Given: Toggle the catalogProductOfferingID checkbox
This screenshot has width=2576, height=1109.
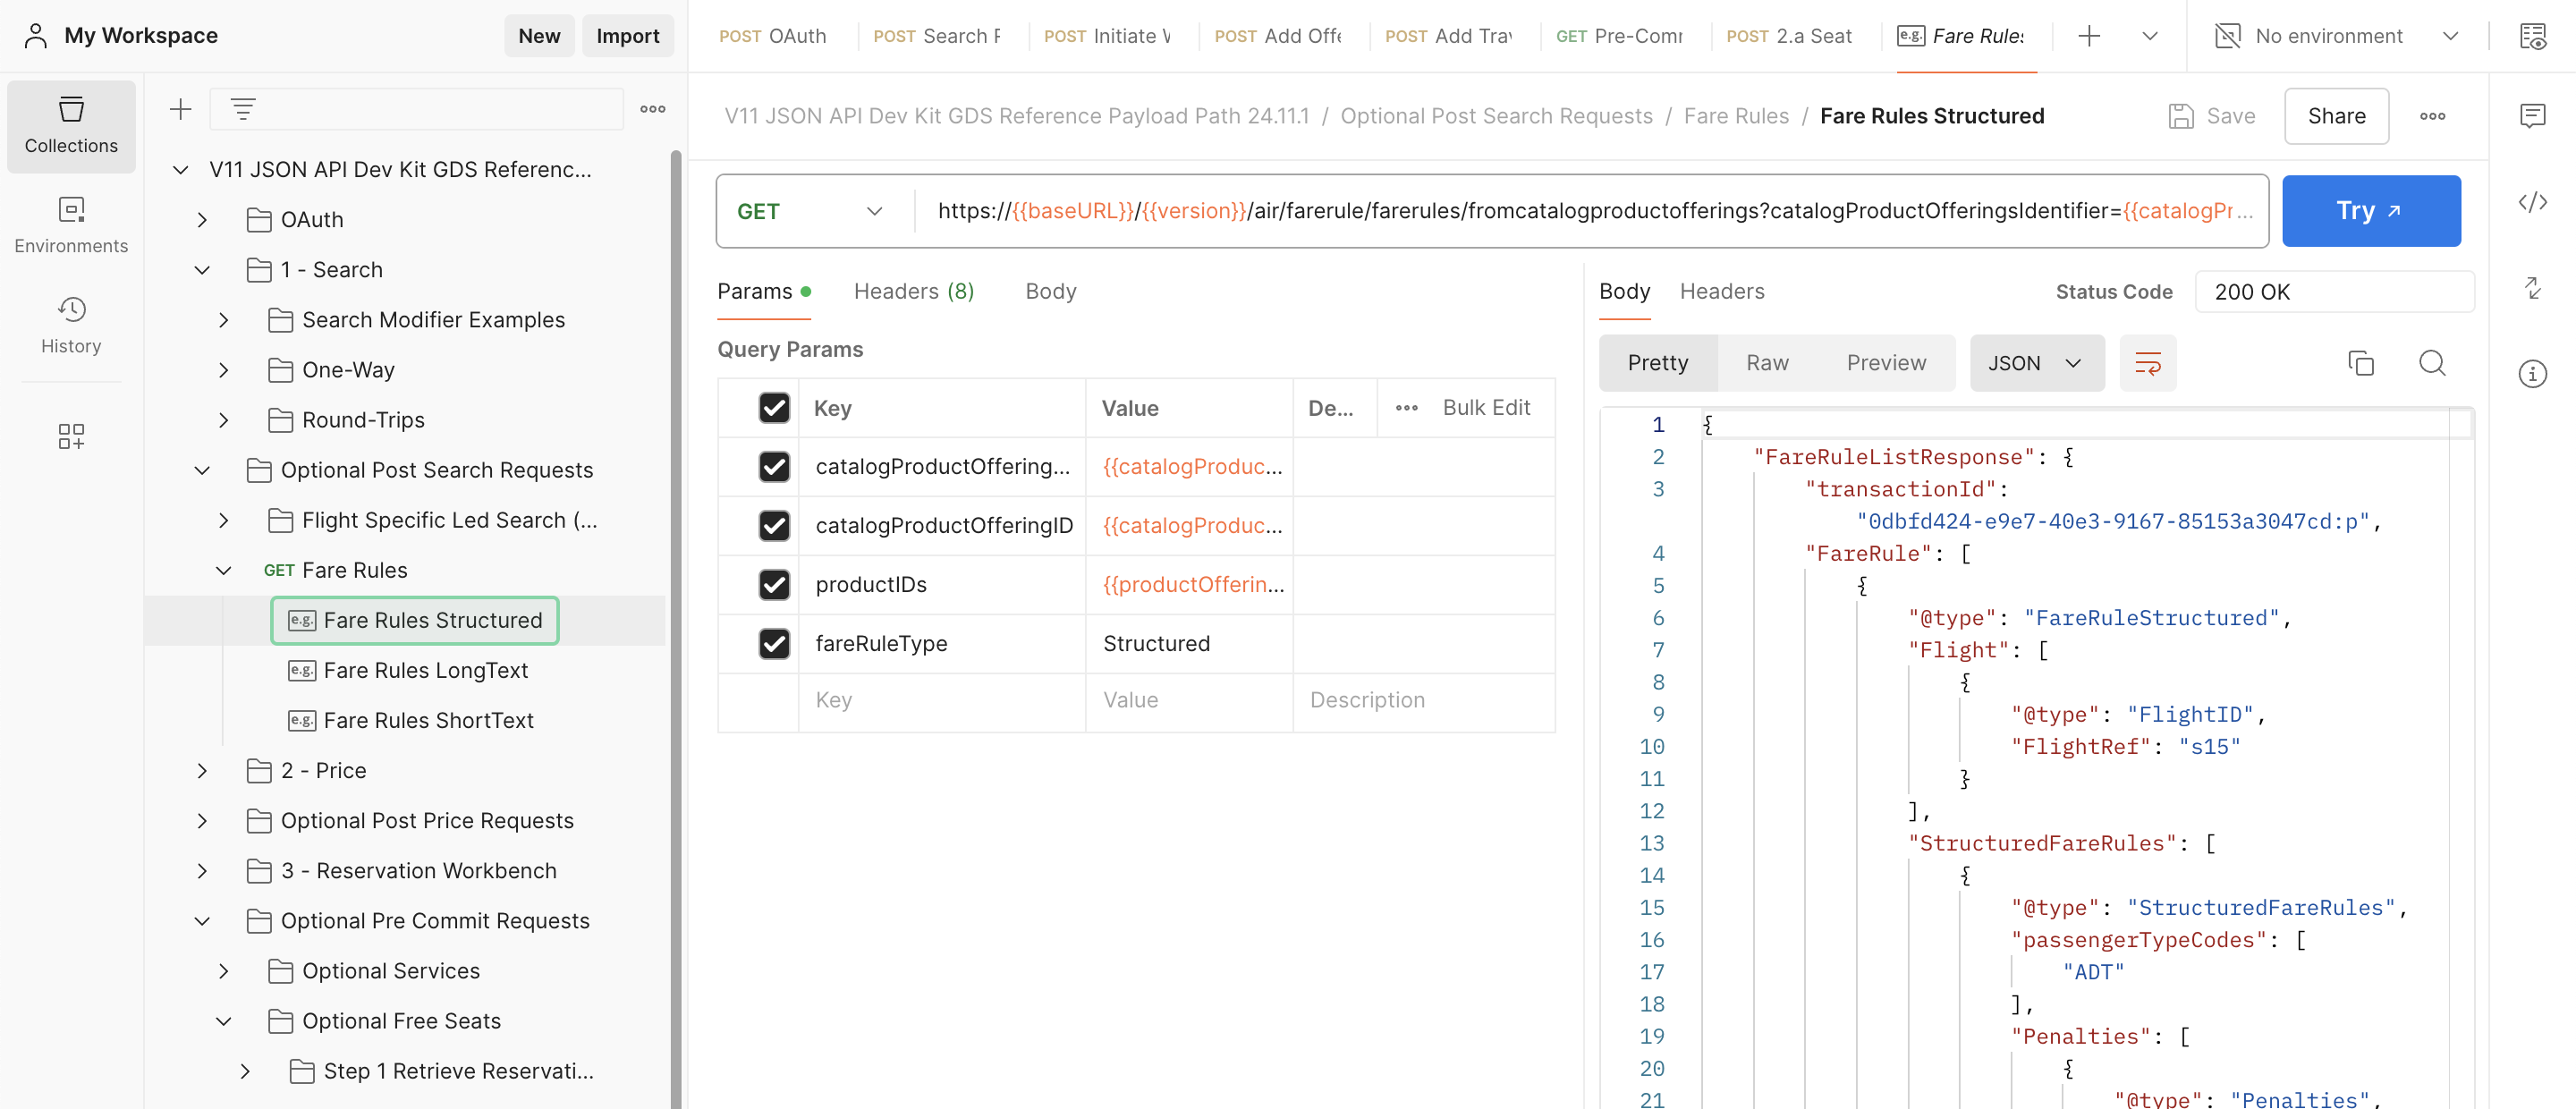Looking at the screenshot, I should tap(774, 525).
